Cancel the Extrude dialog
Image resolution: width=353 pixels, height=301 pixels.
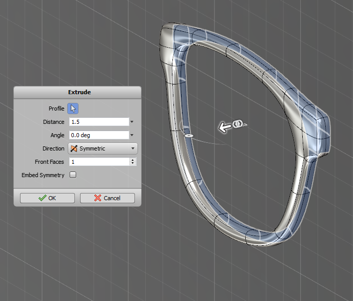pos(107,198)
